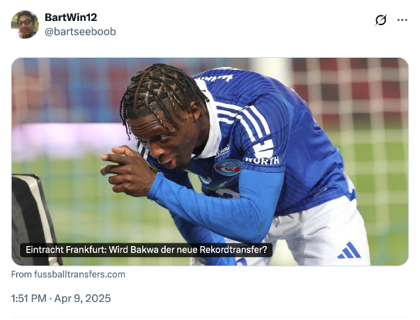420x320 pixels.
Task: Click the player's clasped hands in photo
Action: point(126,170)
